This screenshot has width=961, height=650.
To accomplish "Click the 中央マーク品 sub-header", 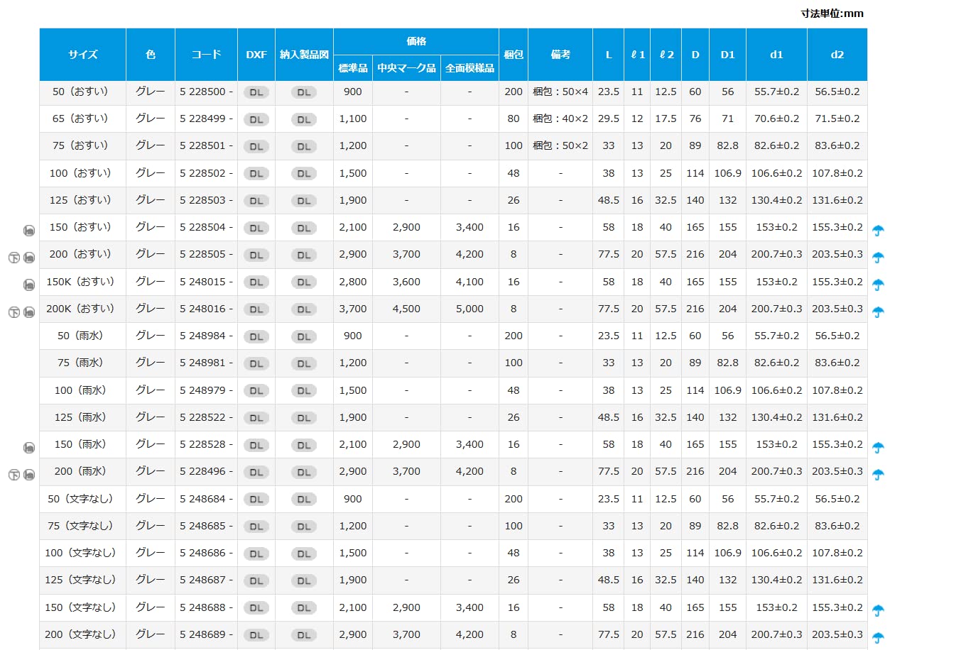I will 406,68.
